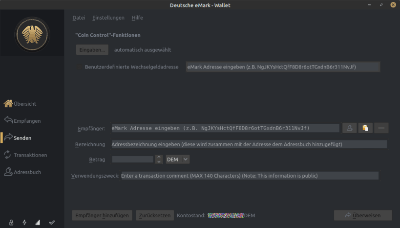Open the Transaktionen history page
This screenshot has width=400, height=228.
[x=25, y=155]
